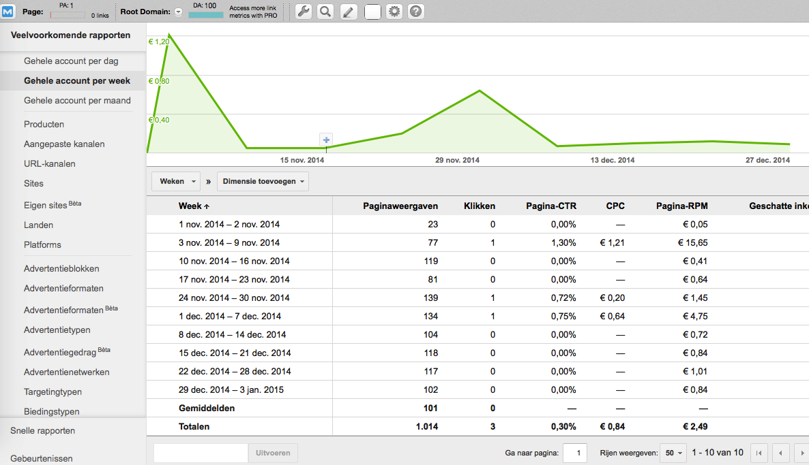The image size is (809, 465).
Task: Open Gehele account per dag report
Action: 71,61
